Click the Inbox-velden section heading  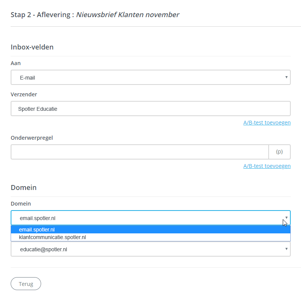(32, 47)
